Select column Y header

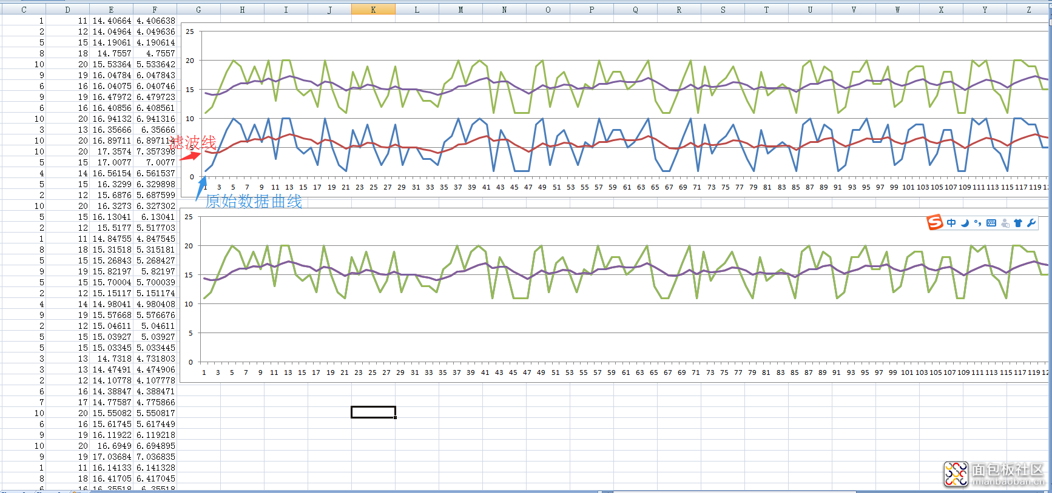(x=985, y=10)
